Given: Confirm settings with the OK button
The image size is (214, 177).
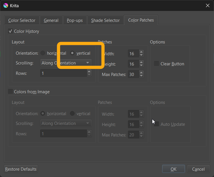Looking at the screenshot, I should (x=174, y=169).
